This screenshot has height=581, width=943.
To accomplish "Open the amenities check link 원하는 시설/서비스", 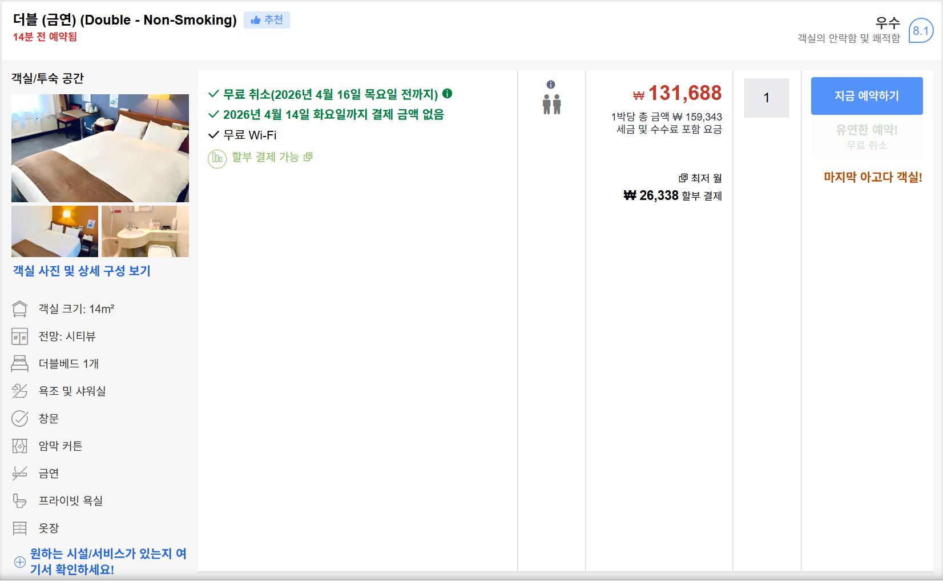I will click(108, 562).
